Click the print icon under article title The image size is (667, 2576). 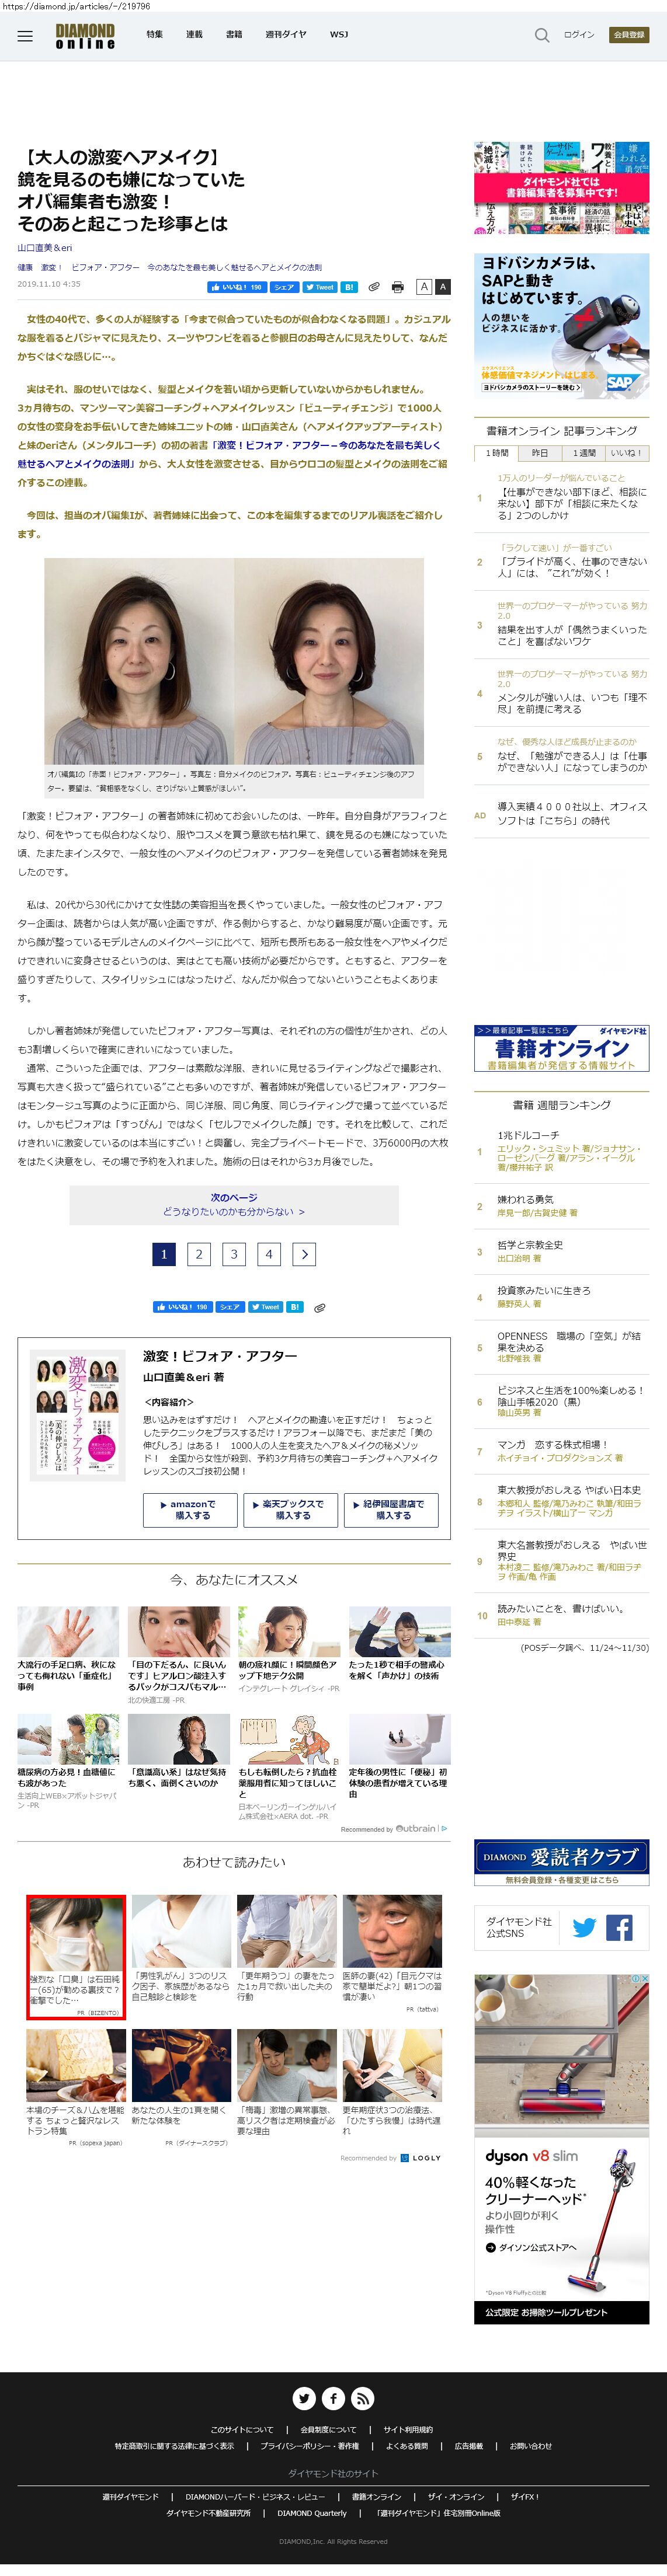[397, 287]
